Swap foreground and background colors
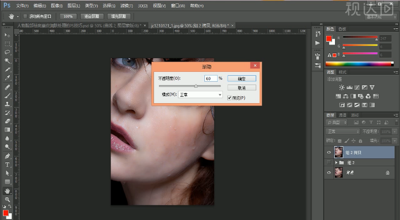 tap(10, 206)
